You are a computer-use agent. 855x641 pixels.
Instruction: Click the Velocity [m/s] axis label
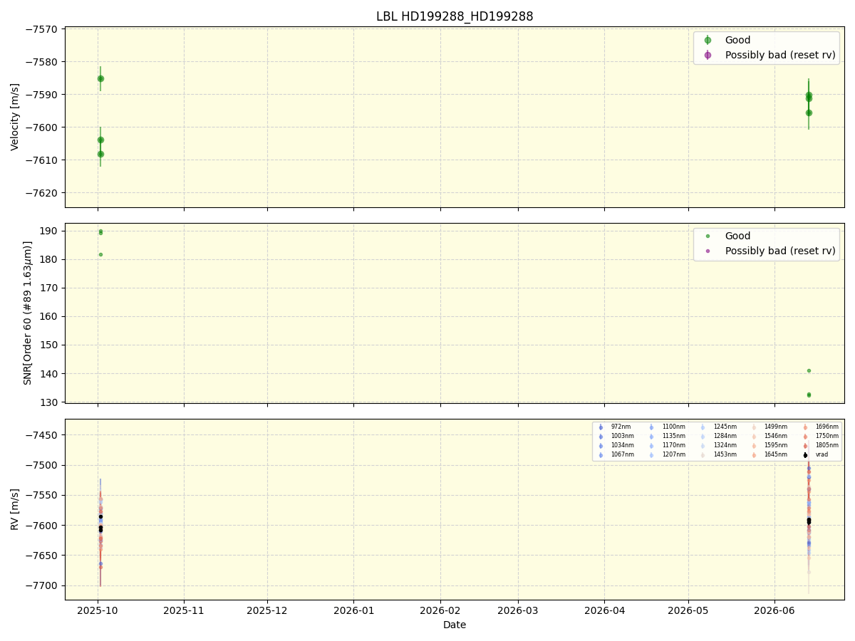point(15,117)
